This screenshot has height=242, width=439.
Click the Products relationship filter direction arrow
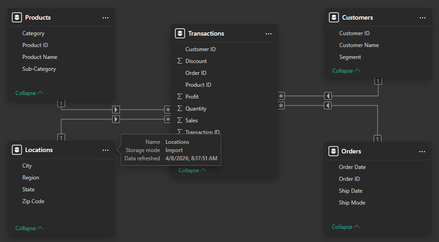pos(116,110)
